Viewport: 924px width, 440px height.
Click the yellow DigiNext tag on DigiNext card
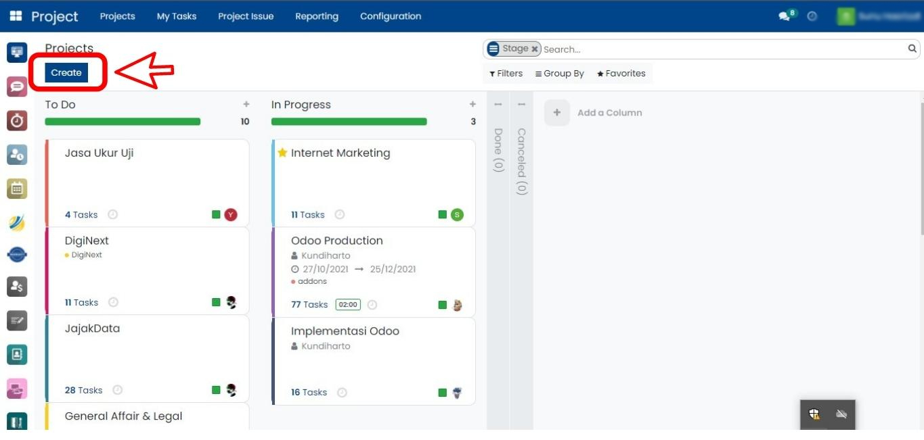(83, 255)
